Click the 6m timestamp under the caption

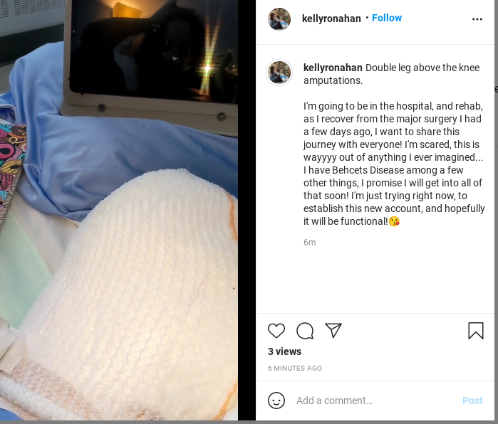pyautogui.click(x=310, y=243)
